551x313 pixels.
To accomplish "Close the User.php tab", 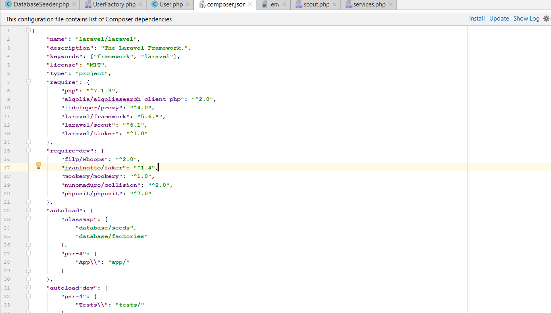I will pos(187,4).
